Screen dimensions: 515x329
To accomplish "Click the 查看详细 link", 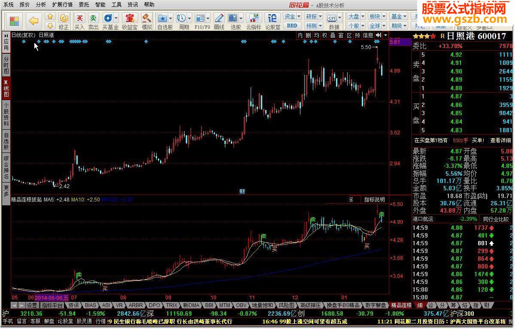I will click(x=501, y=140).
